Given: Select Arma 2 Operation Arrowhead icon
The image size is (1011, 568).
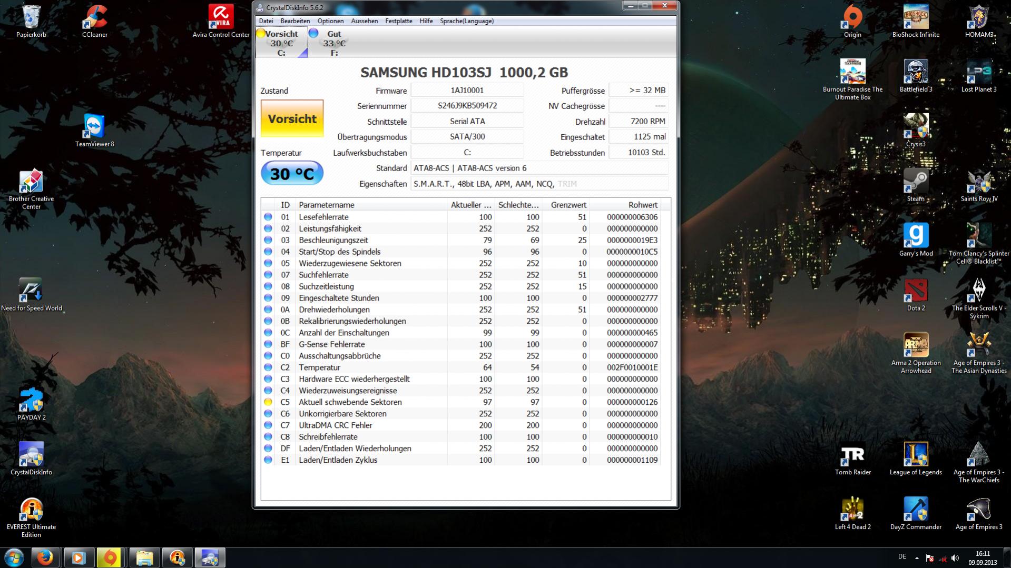Looking at the screenshot, I should 916,353.
